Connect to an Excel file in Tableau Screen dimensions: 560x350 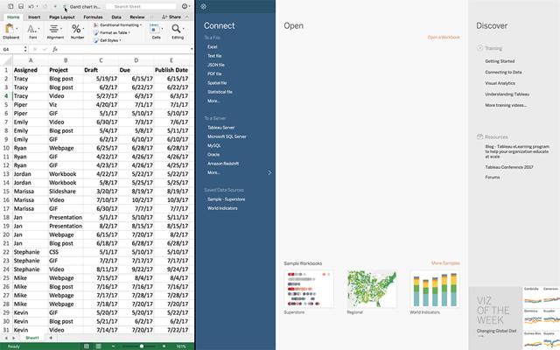[212, 46]
